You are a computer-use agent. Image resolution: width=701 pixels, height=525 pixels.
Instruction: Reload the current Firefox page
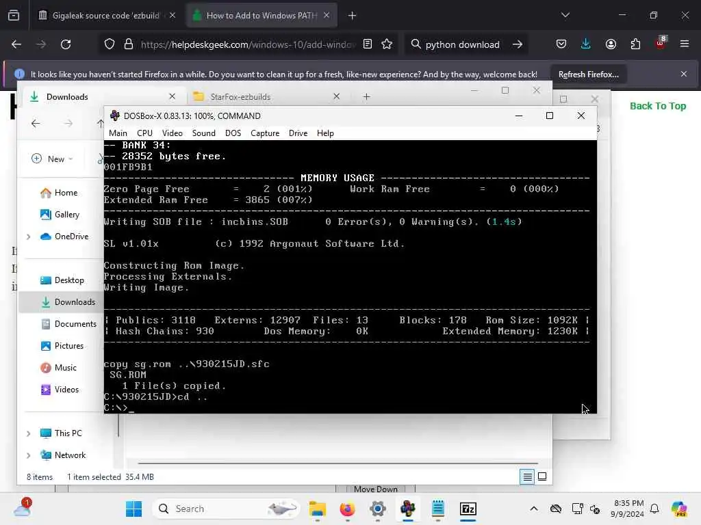pyautogui.click(x=66, y=44)
